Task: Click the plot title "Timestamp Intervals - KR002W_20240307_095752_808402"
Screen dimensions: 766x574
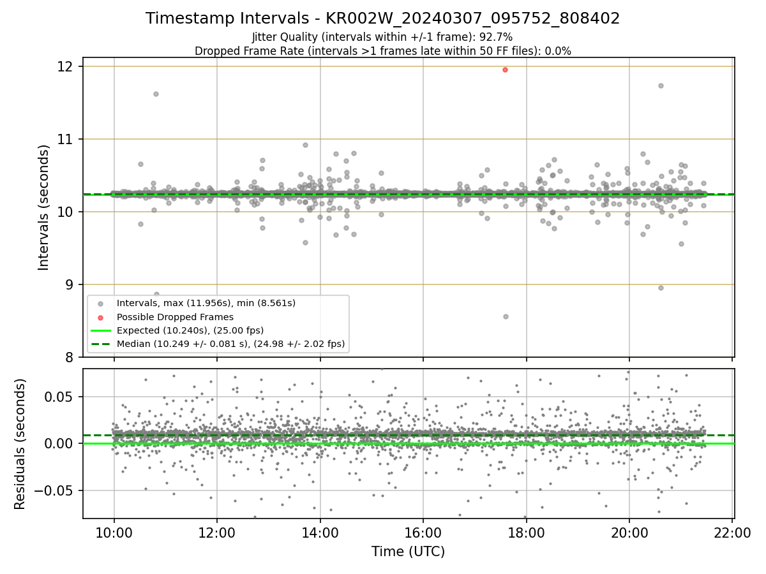Action: [x=383, y=18]
